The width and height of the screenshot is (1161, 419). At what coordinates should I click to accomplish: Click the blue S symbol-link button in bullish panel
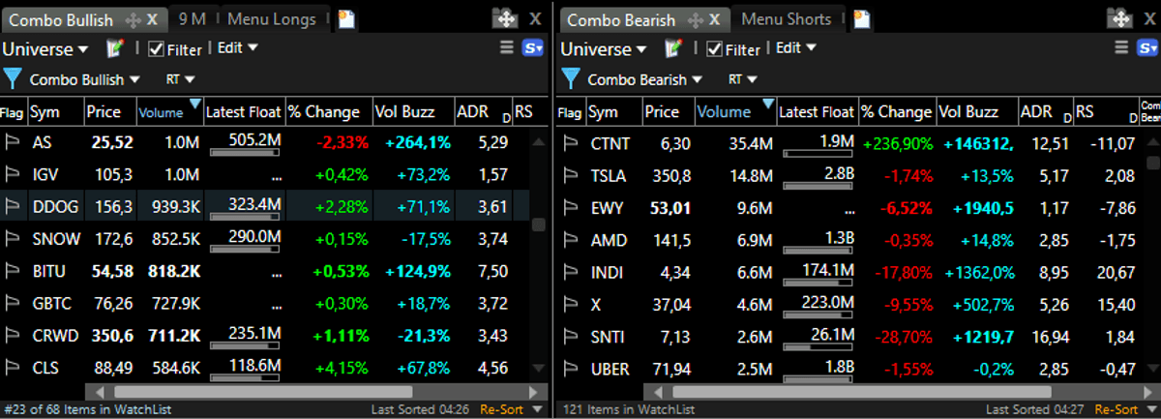pos(533,48)
